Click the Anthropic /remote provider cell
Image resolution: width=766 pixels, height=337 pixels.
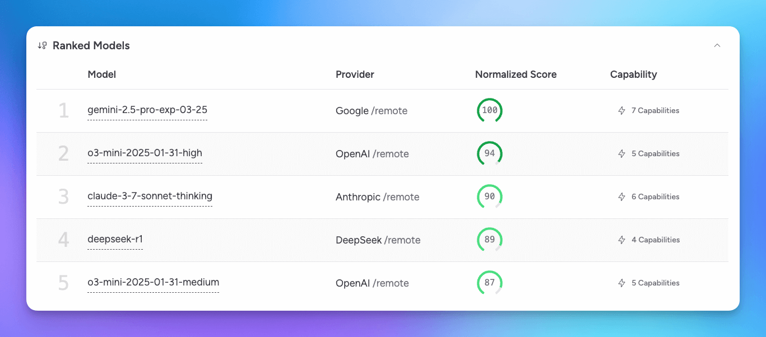tap(377, 197)
